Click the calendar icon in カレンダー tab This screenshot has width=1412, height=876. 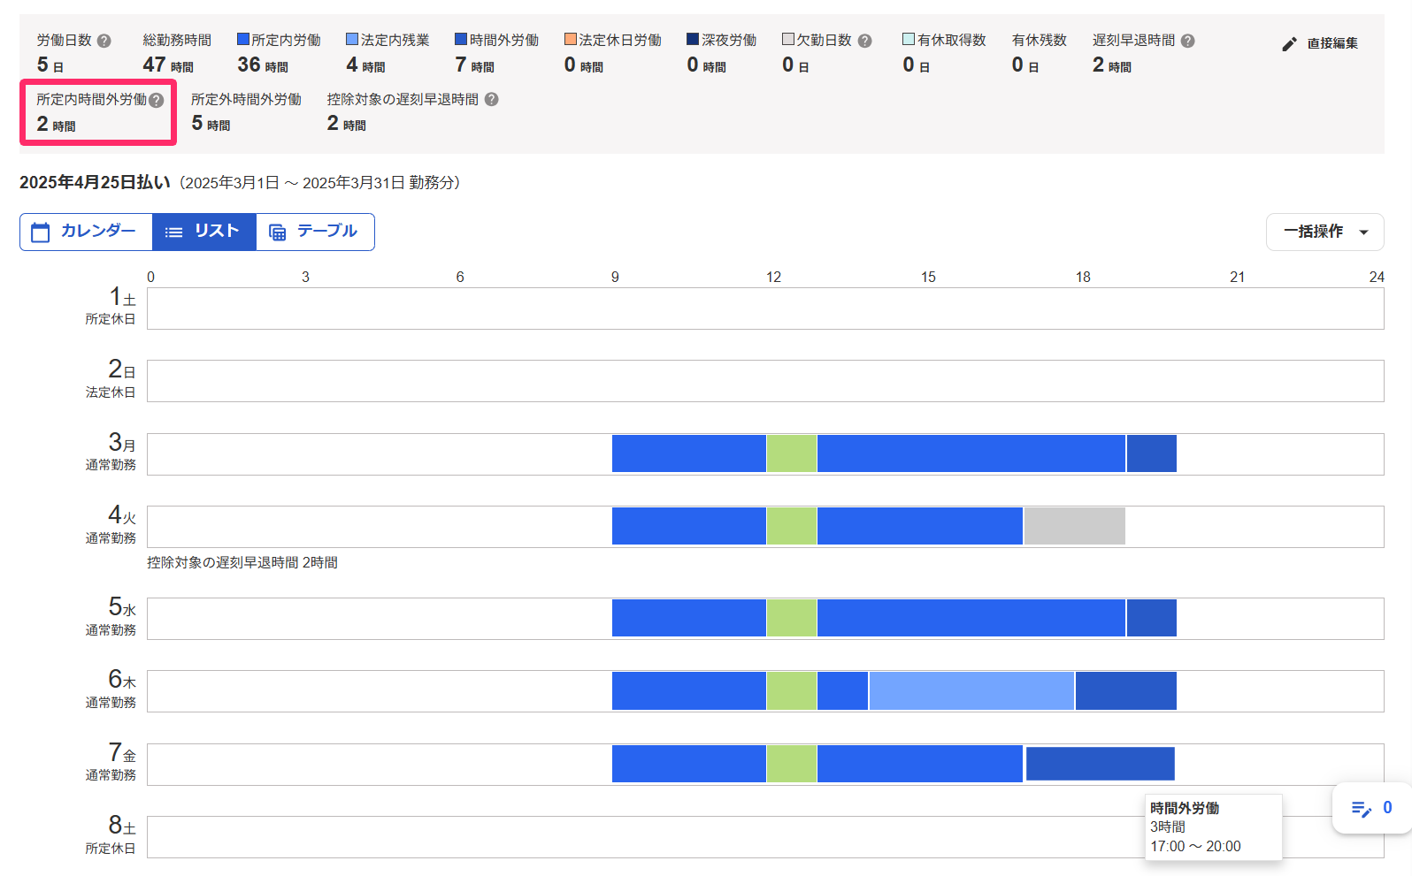pos(40,232)
